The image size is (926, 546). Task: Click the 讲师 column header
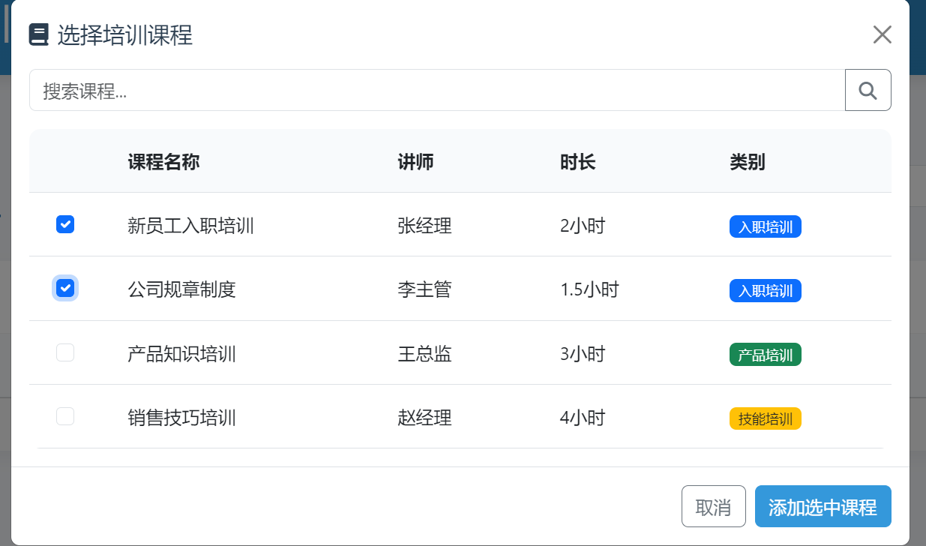tap(415, 161)
